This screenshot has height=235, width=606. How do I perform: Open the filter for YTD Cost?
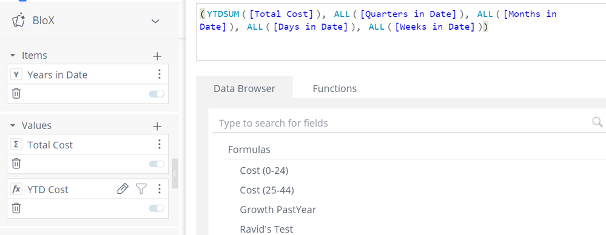[x=141, y=189]
